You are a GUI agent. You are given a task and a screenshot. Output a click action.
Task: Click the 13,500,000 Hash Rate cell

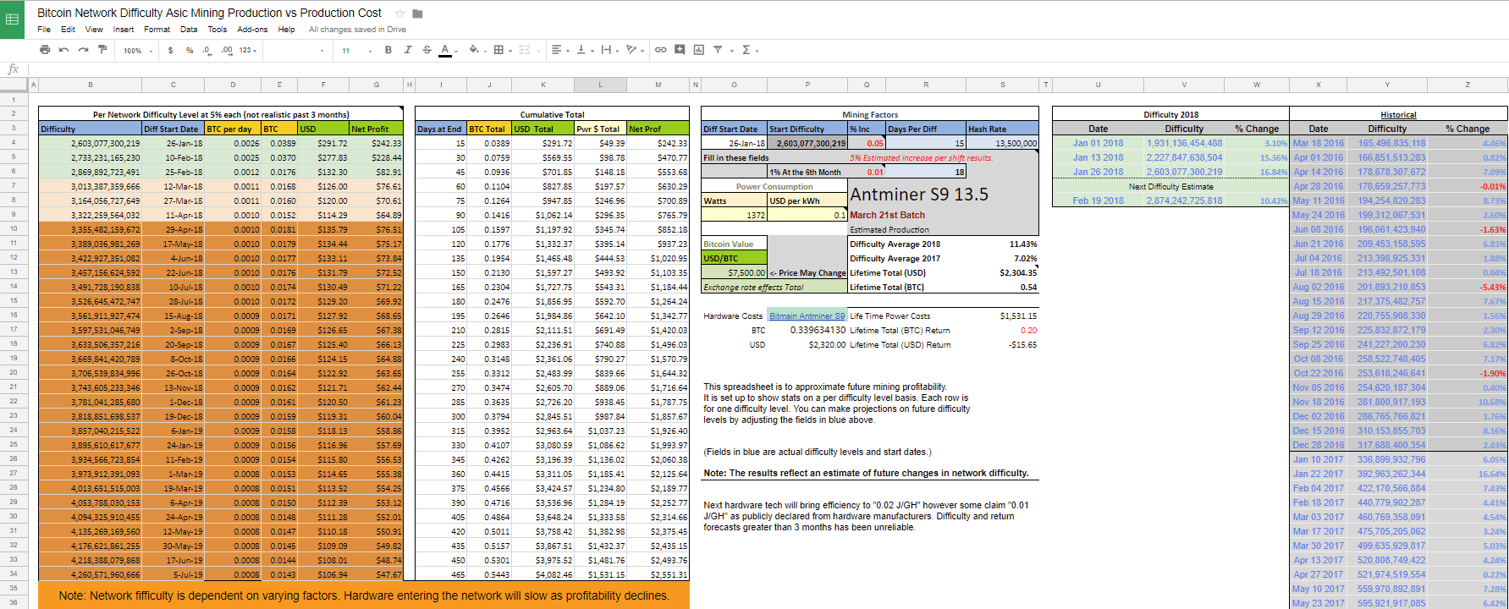click(x=1002, y=144)
